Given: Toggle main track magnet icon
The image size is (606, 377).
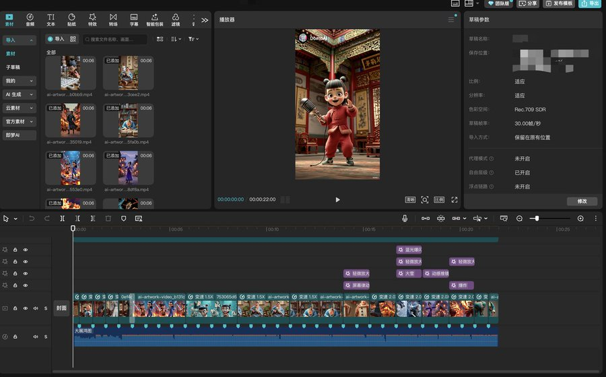Looking at the screenshot, I should (426, 219).
